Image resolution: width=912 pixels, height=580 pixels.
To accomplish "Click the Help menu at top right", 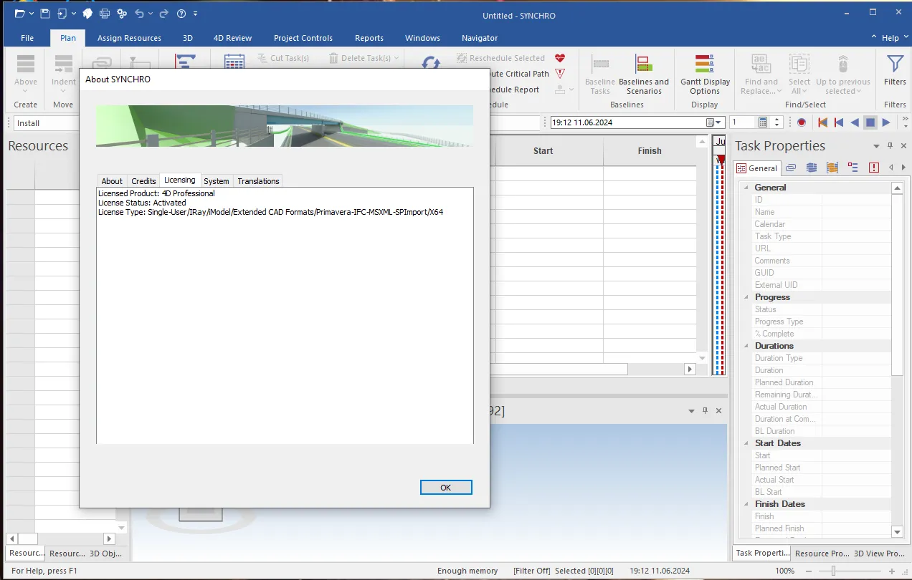I will (x=890, y=38).
